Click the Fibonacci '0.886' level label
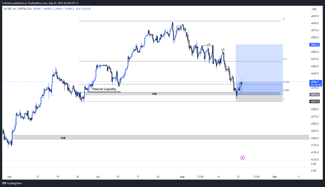Screen dimensions: 325x187 click(286, 90)
